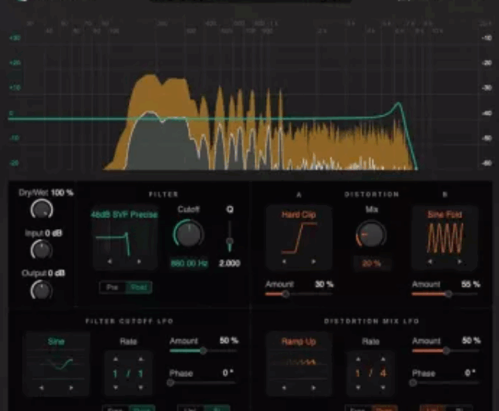Click distortion mix LFO Phase slider handle
This screenshot has height=411, width=499.
(413, 382)
